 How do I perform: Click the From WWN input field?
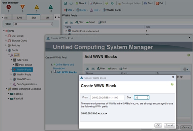click(107, 97)
